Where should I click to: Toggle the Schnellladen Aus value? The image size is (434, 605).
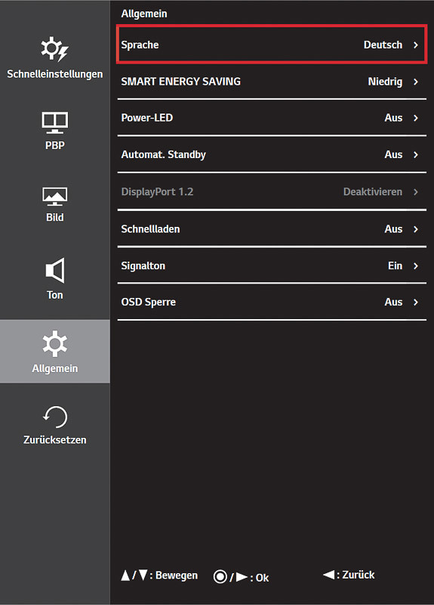coord(393,229)
